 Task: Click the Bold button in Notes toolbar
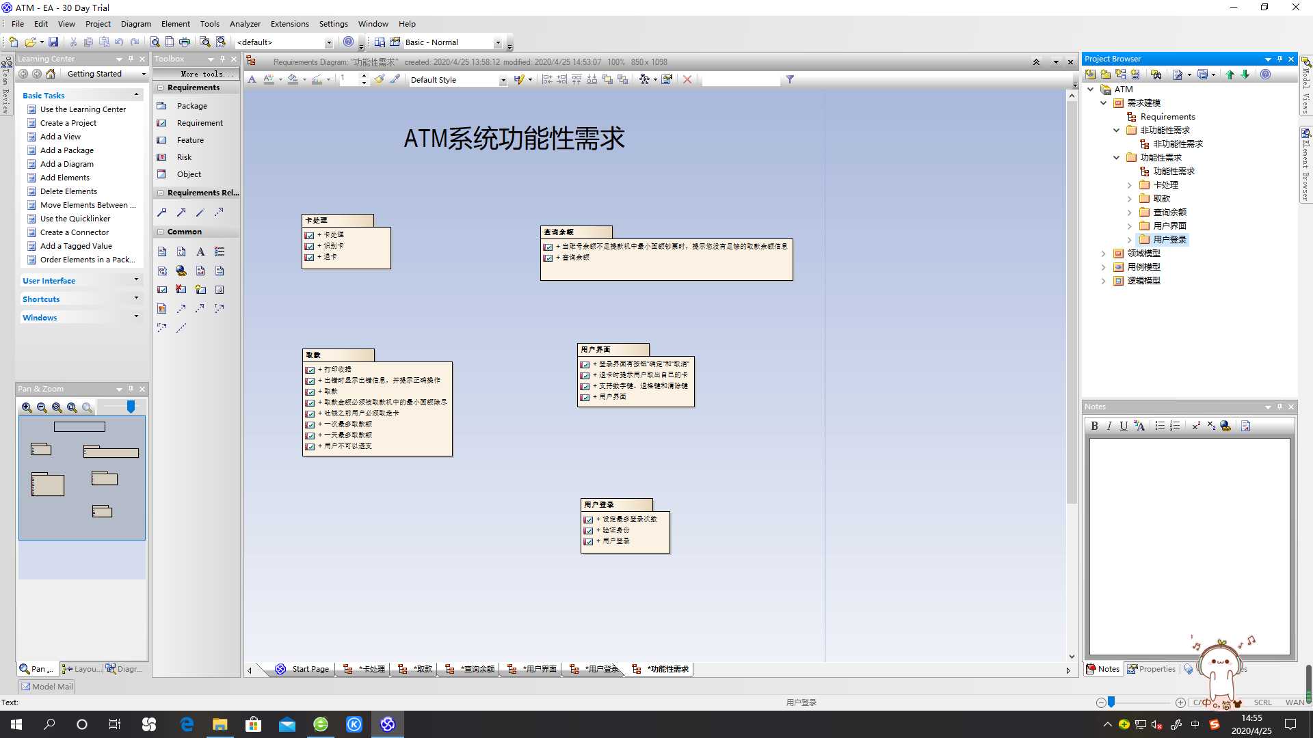(x=1094, y=426)
